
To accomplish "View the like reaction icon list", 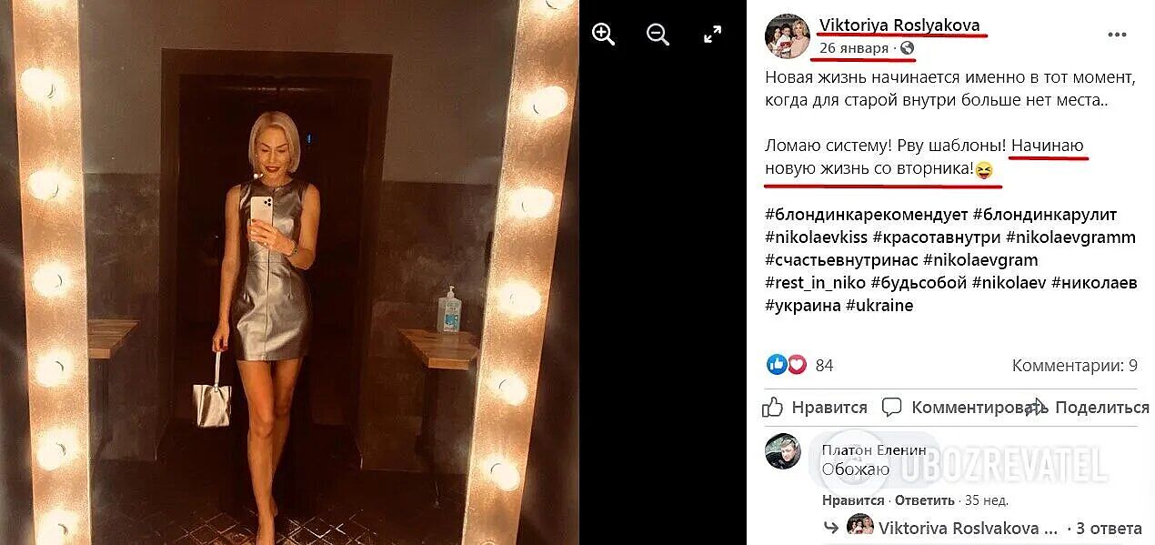I will click(x=777, y=365).
